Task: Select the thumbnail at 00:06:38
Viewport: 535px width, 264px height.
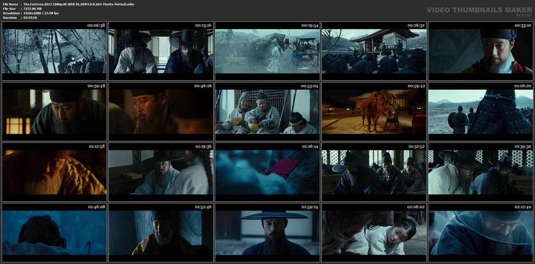Action: tap(54, 51)
